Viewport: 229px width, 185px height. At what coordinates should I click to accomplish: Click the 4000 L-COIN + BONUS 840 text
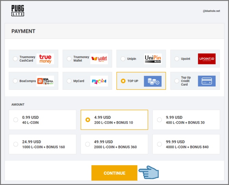187,147
